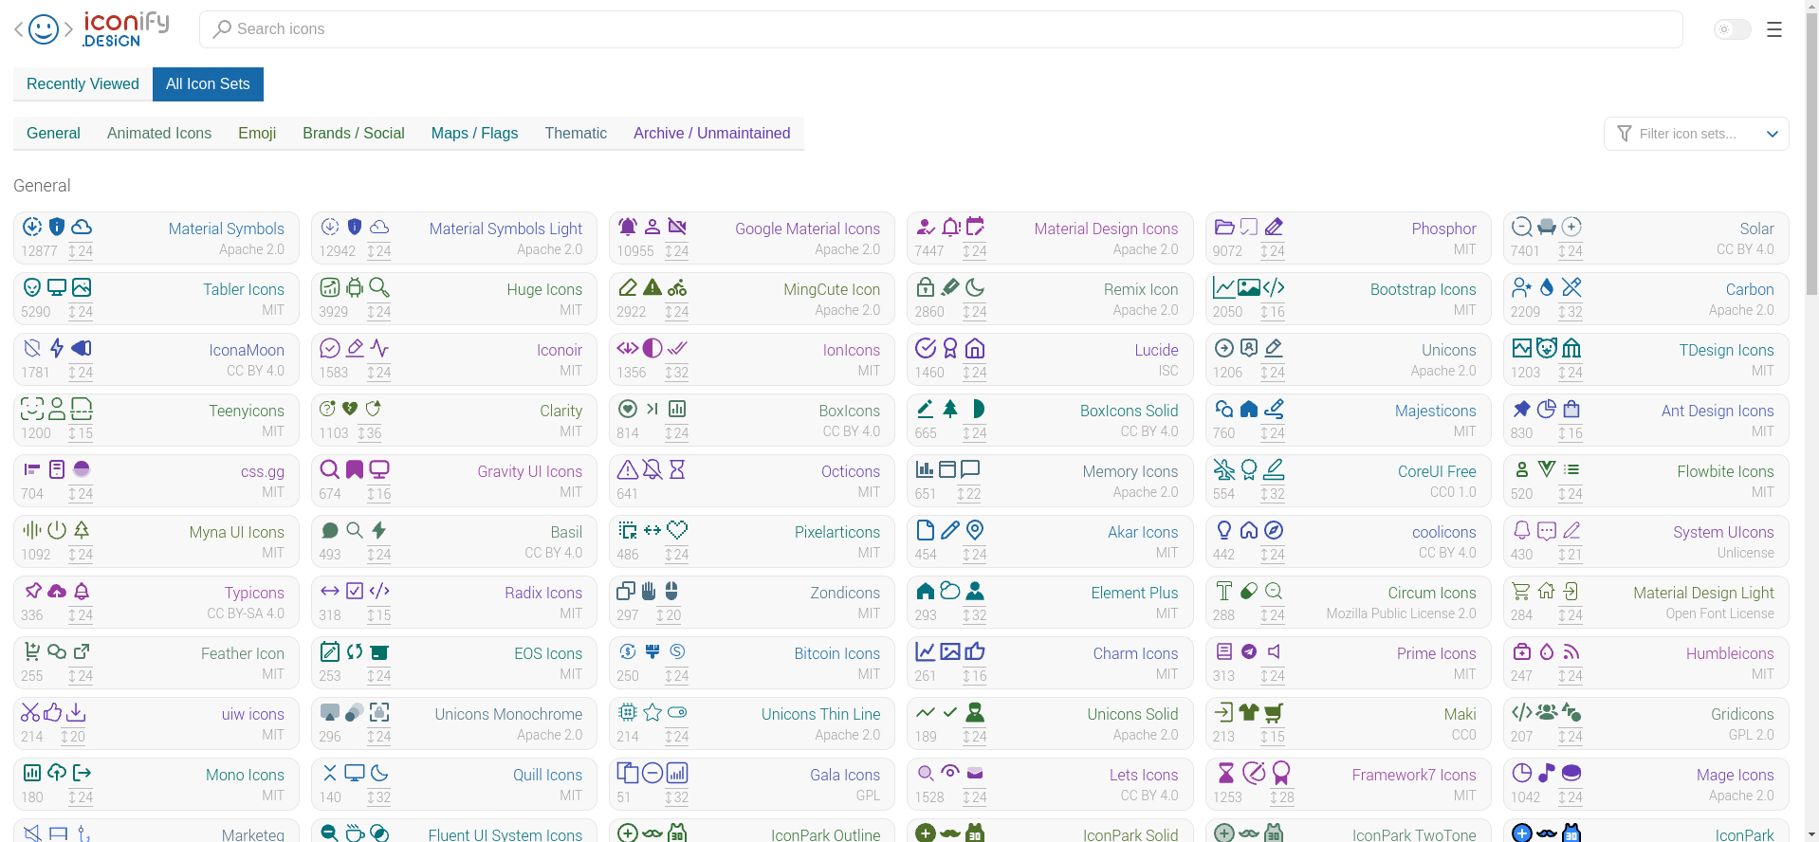Click the padlock icon in Remix Icon card
1819x842 pixels.
[926, 287]
